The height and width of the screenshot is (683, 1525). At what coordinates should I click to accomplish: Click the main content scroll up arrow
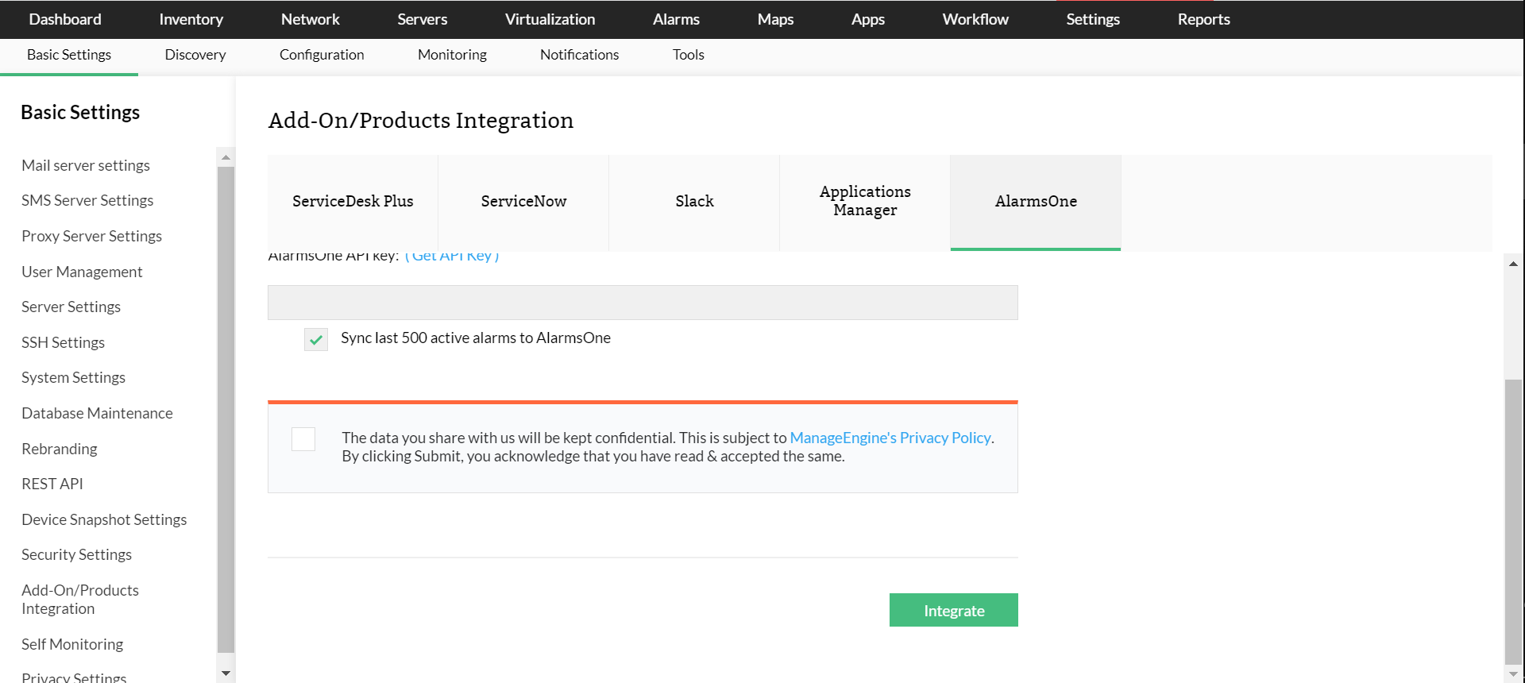click(x=1513, y=264)
